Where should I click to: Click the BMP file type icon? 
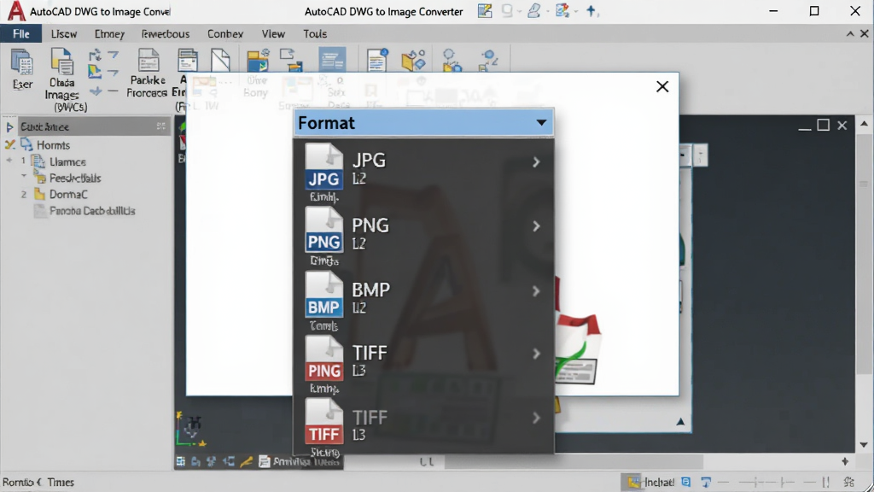[323, 295]
